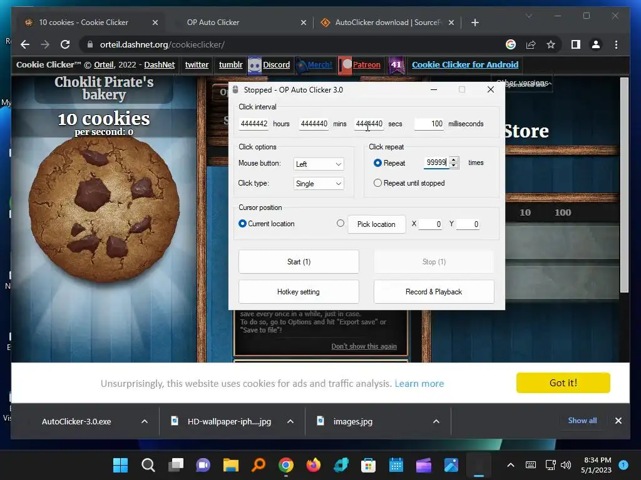
Task: Open the Click type dropdown
Action: (x=319, y=184)
